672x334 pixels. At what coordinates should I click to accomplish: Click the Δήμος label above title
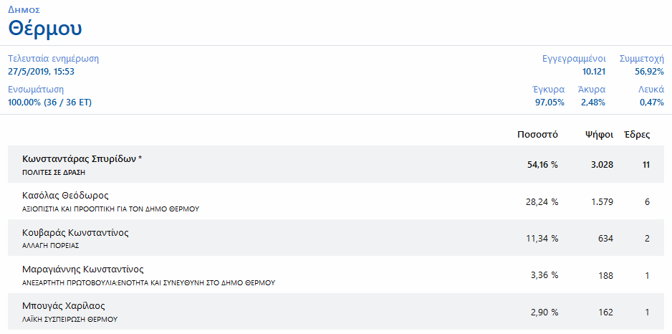[x=24, y=9]
